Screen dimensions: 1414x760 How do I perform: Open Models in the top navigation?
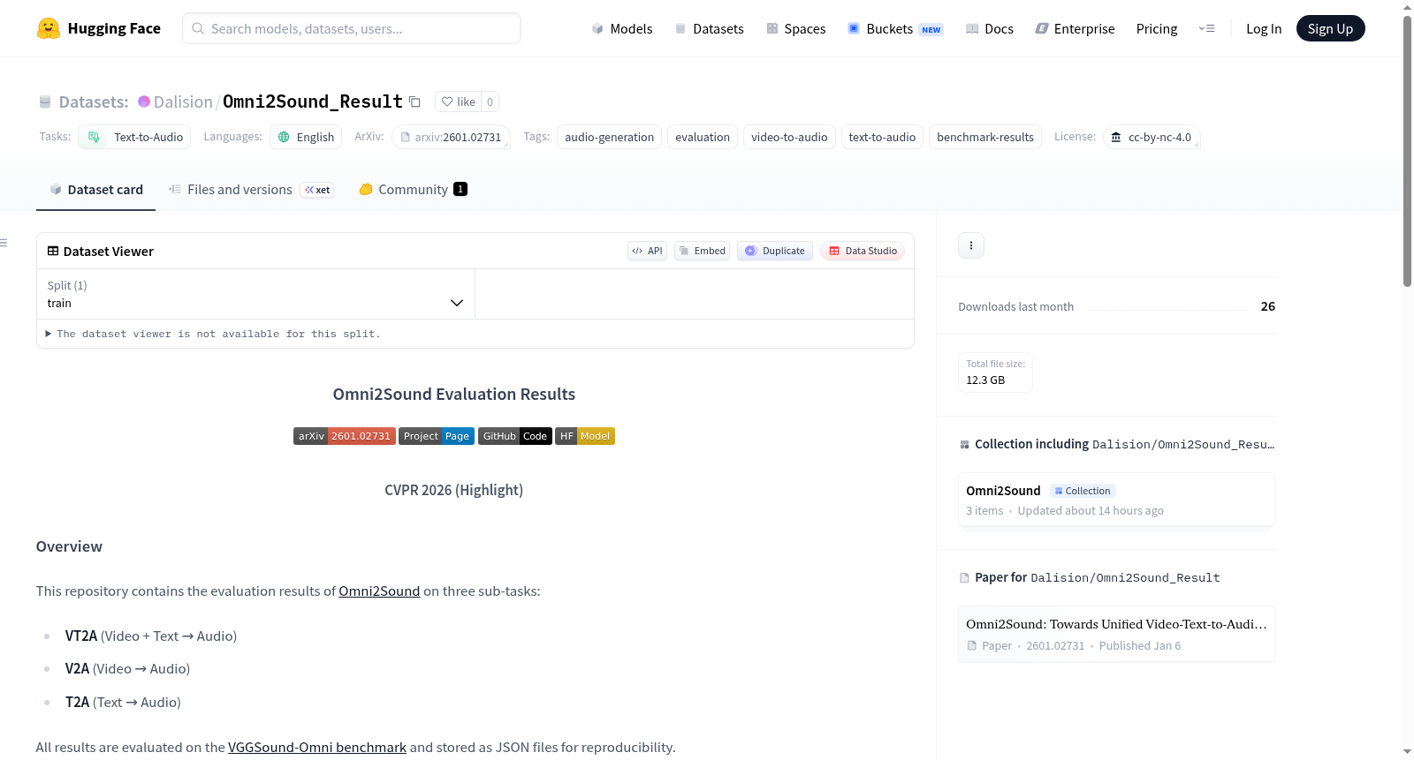[622, 28]
